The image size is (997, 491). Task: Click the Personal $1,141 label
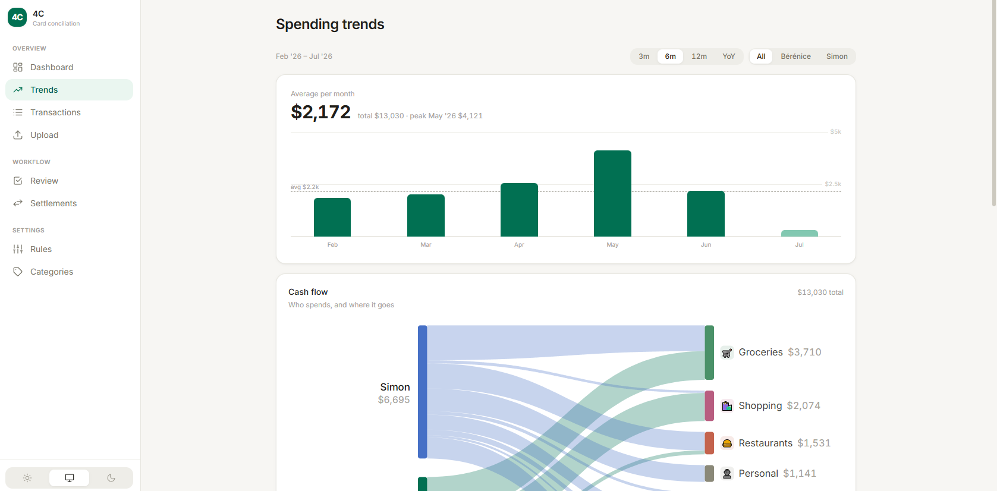778,474
